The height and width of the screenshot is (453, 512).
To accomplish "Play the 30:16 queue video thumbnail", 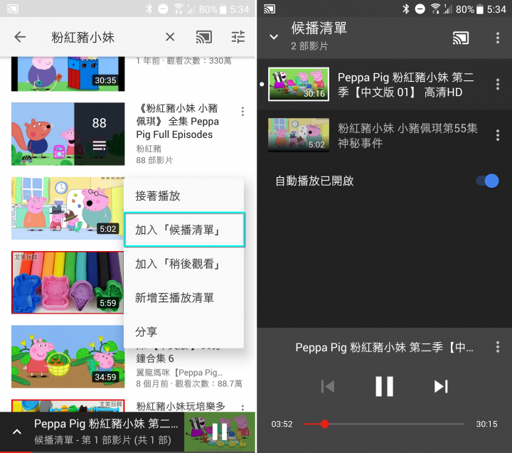I will pyautogui.click(x=299, y=84).
